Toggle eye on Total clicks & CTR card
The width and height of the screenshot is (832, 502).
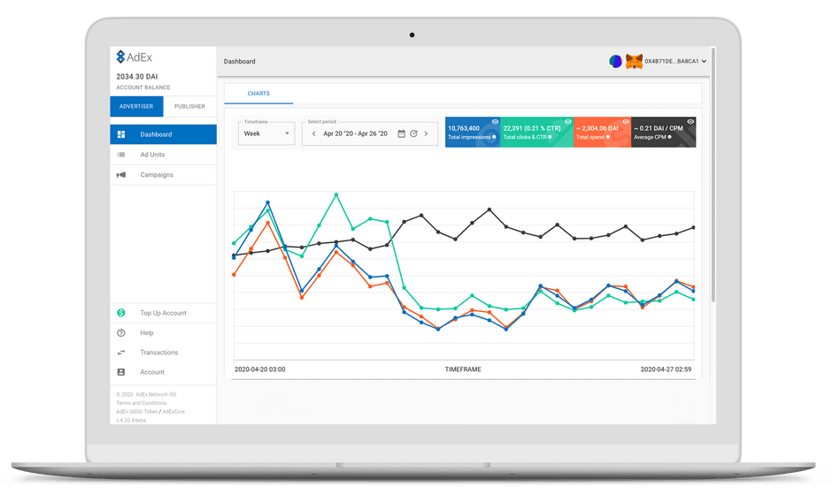[567, 122]
